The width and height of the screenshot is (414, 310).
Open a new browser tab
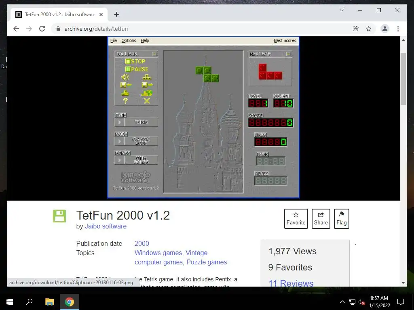coord(116,15)
